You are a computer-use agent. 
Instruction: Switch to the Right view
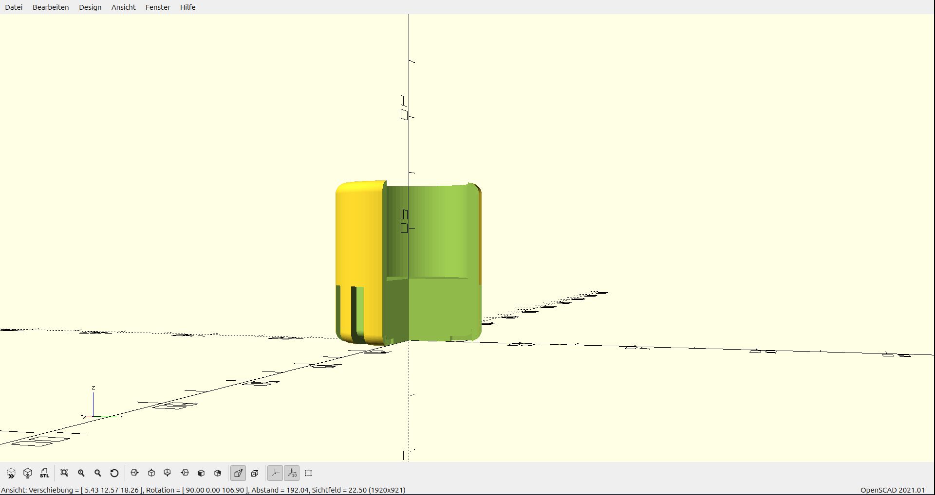[135, 473]
